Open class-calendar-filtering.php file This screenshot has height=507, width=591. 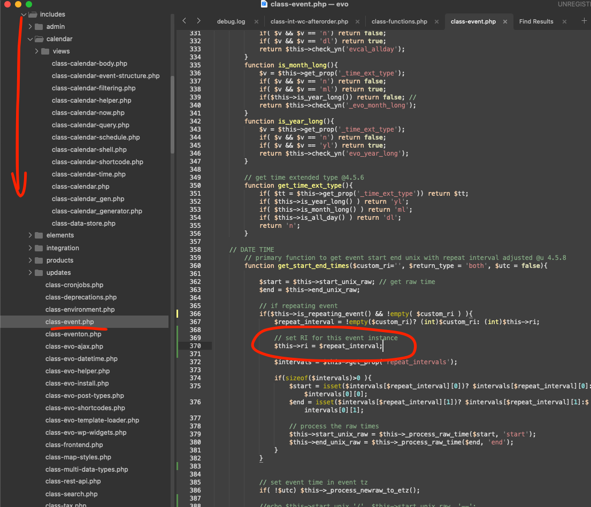(x=94, y=88)
